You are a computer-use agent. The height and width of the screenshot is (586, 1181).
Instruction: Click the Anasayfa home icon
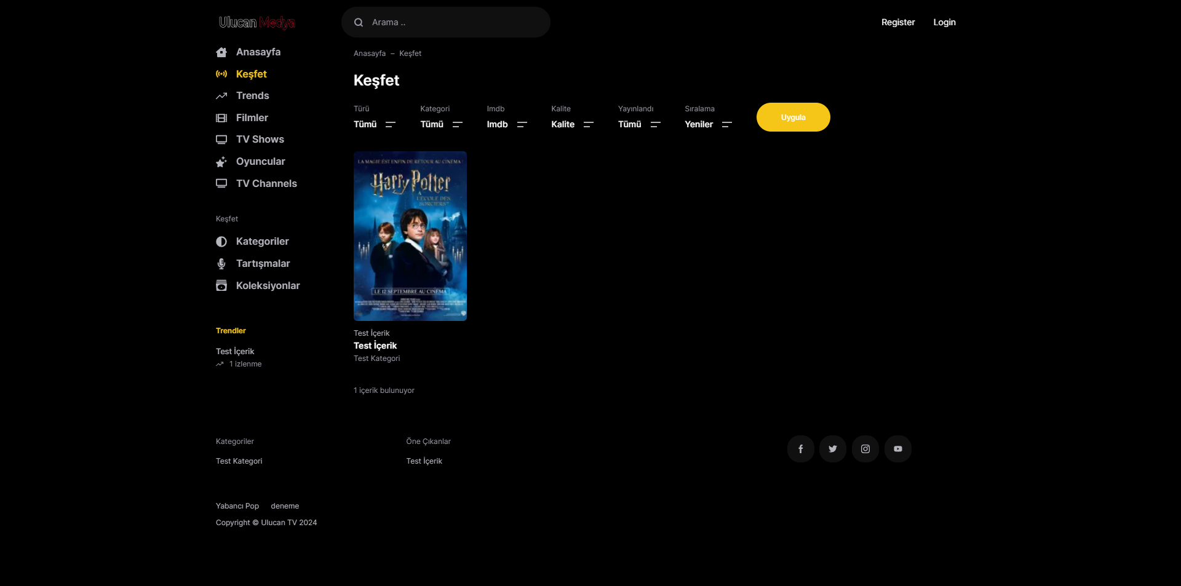click(221, 52)
